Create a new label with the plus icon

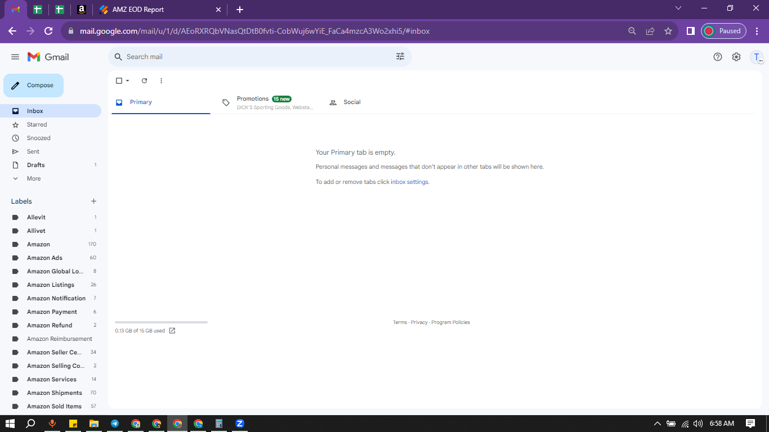tap(93, 201)
